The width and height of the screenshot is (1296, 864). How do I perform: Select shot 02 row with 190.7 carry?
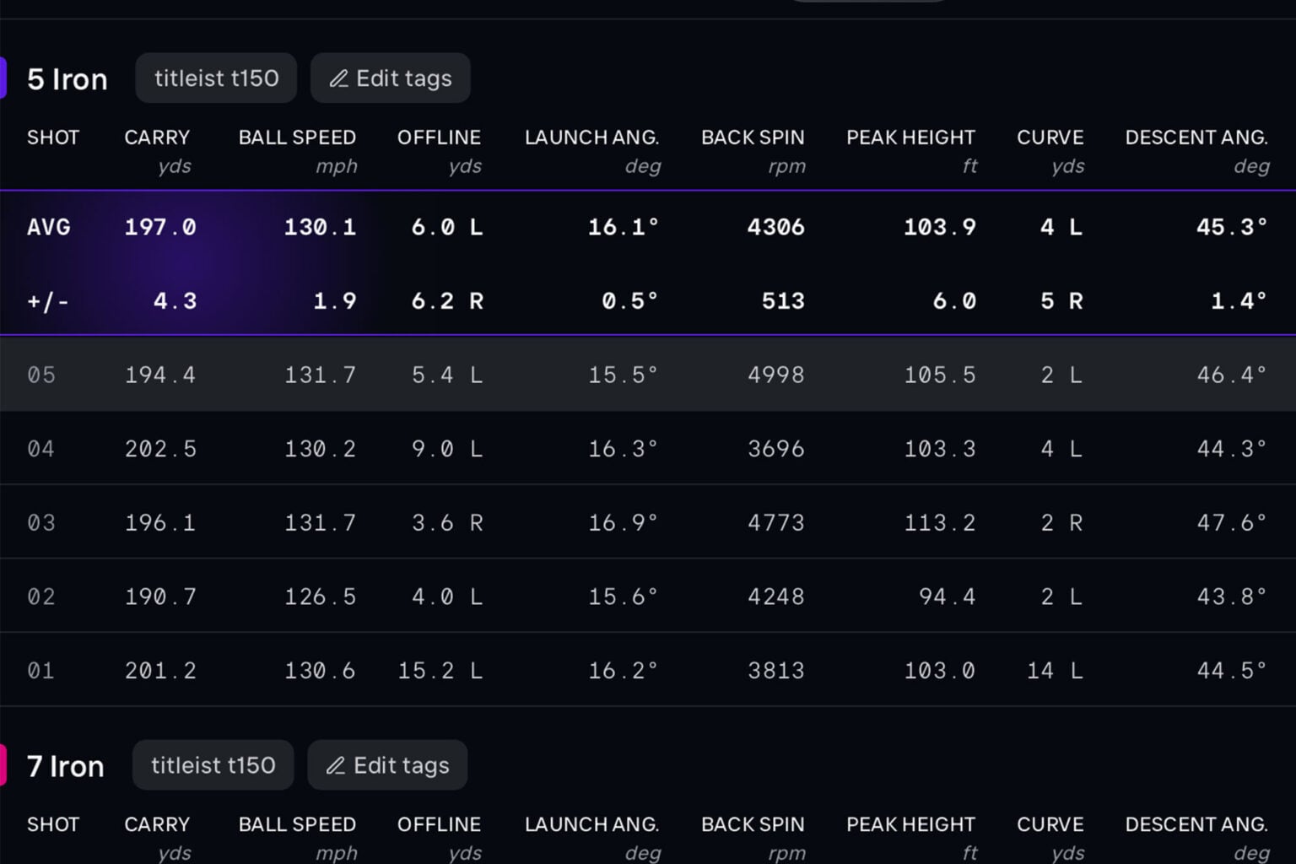(x=648, y=597)
